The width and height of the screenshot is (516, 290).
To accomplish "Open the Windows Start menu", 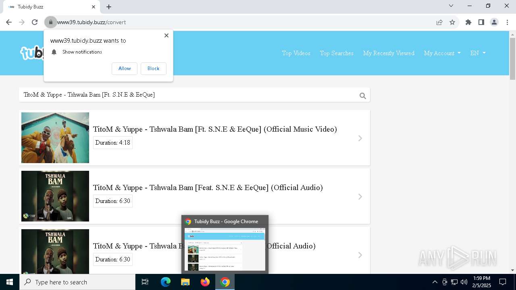I will click(x=10, y=282).
